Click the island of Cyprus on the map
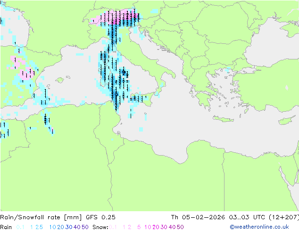Screen dimensions: 299x231 point(286,121)
